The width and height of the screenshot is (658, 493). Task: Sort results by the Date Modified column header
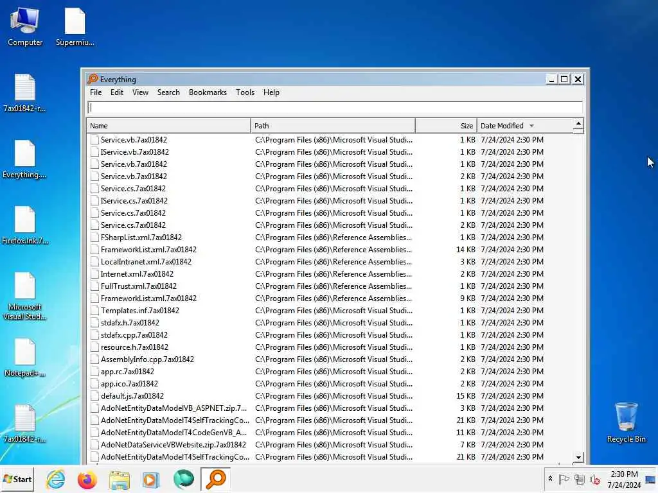[x=524, y=126]
